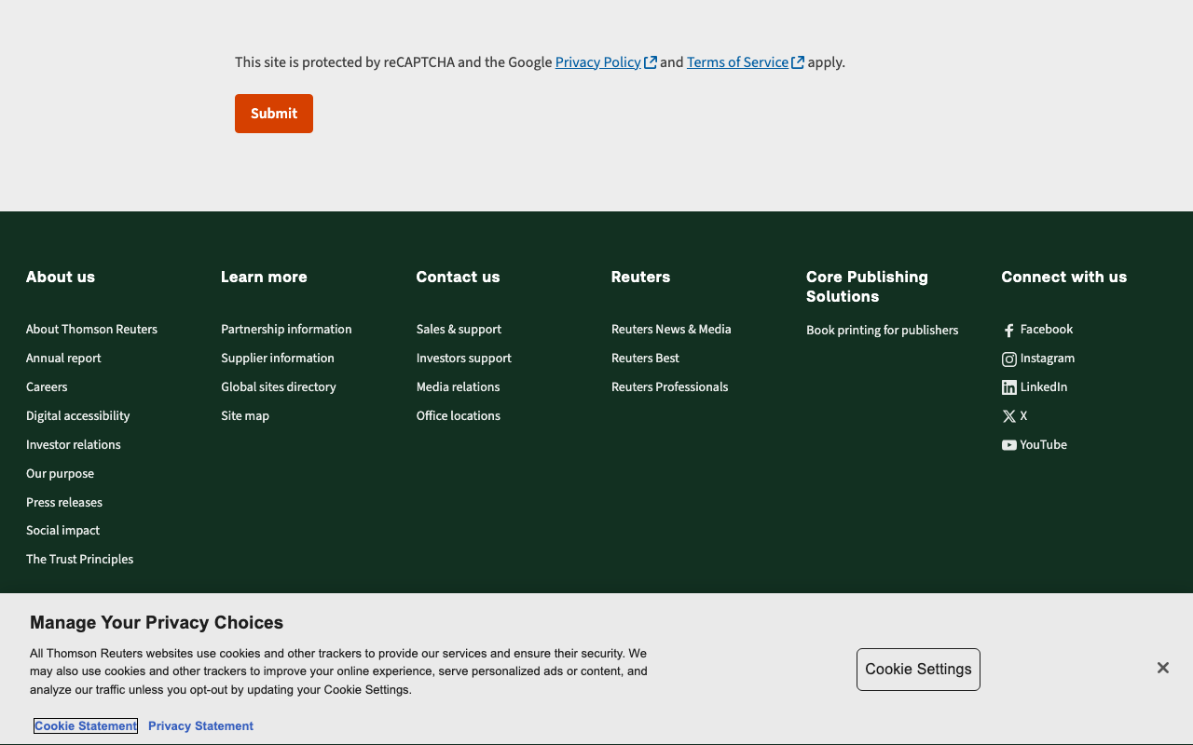Open the Privacy Statement link
This screenshot has width=1193, height=745.
pyautogui.click(x=200, y=726)
